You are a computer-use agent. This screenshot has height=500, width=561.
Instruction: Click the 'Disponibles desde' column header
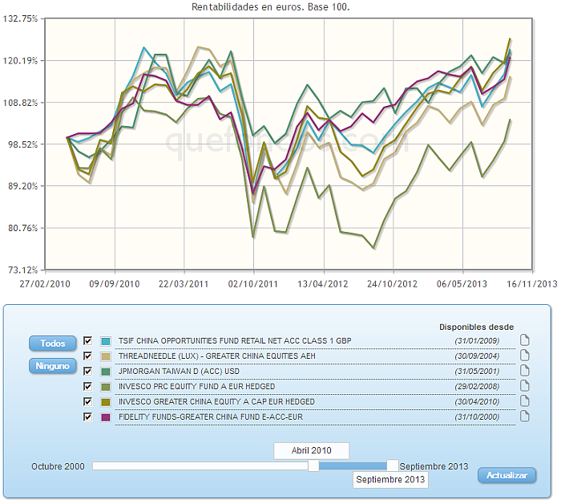tap(476, 327)
